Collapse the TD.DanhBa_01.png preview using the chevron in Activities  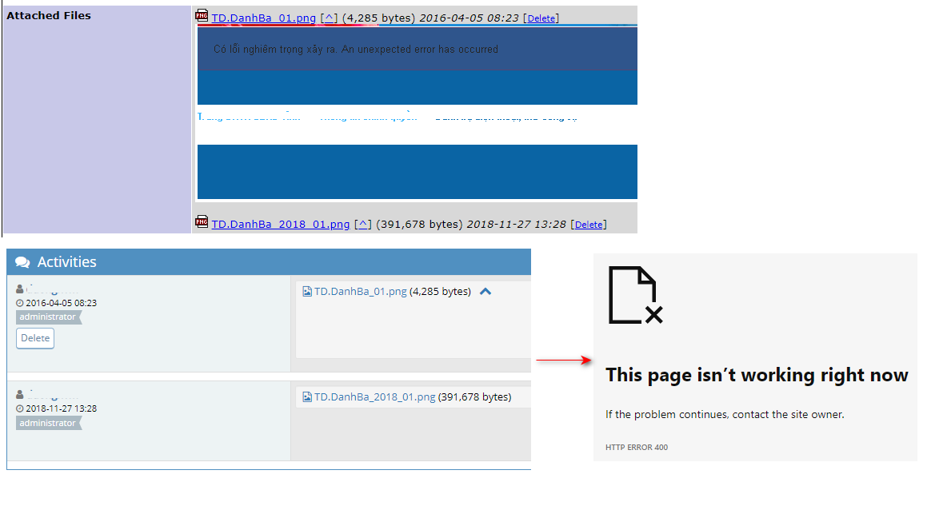(x=485, y=292)
